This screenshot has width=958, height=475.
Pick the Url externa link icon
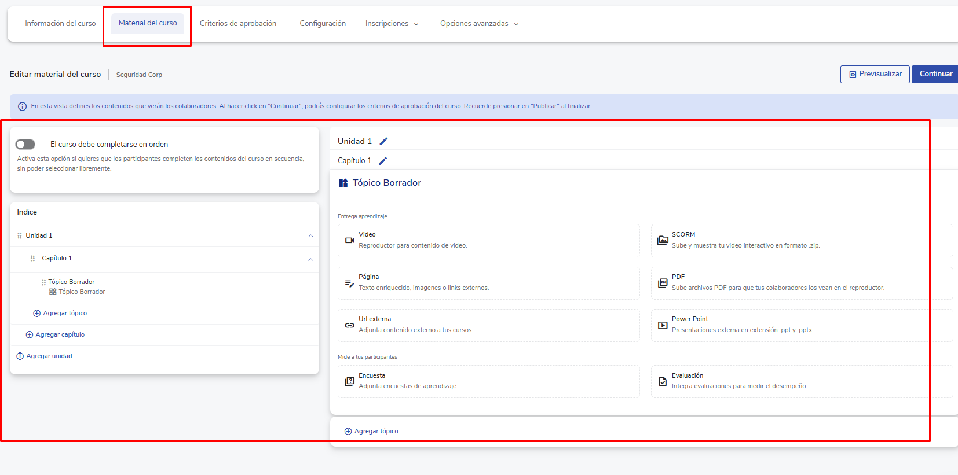tap(349, 325)
